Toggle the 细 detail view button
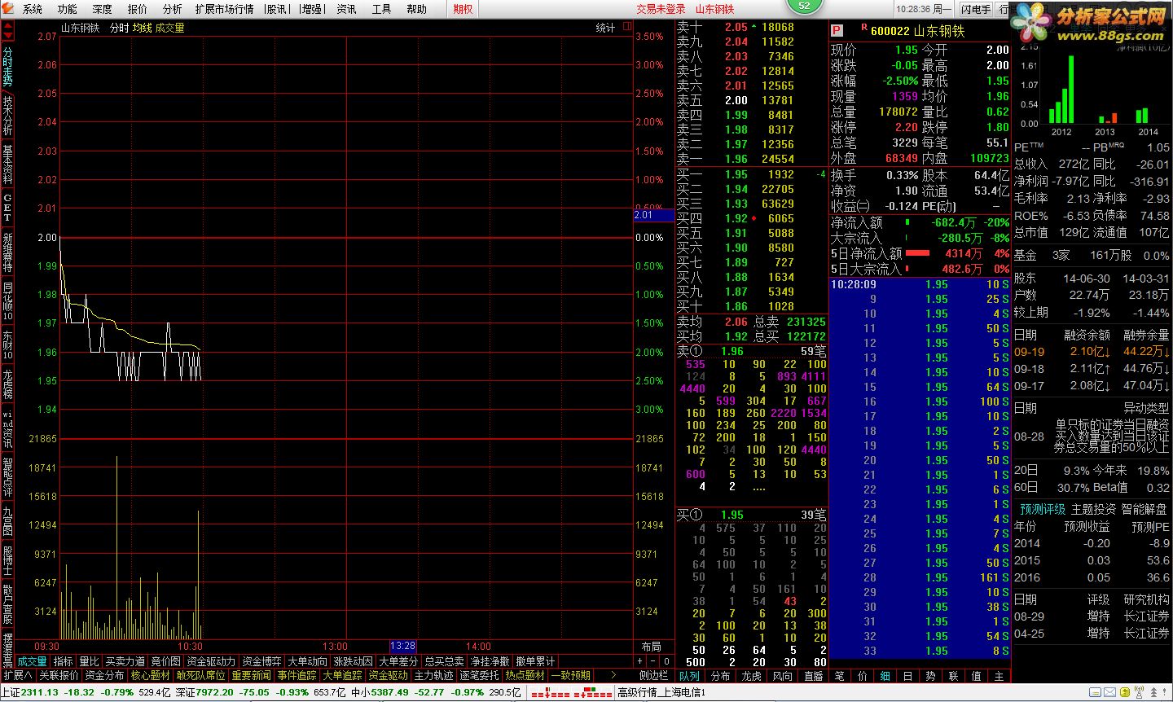 885,676
